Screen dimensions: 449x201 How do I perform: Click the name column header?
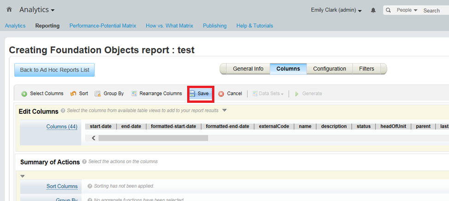[x=305, y=126]
